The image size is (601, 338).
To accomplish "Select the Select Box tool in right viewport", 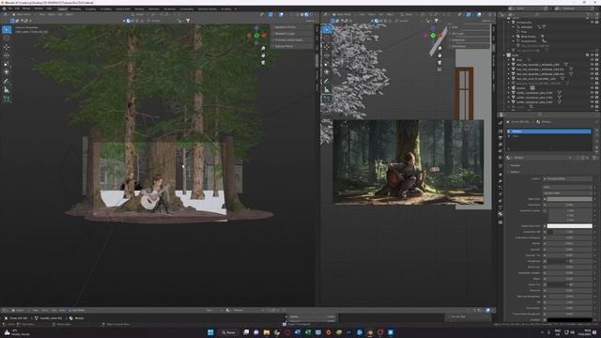I will click(x=327, y=29).
